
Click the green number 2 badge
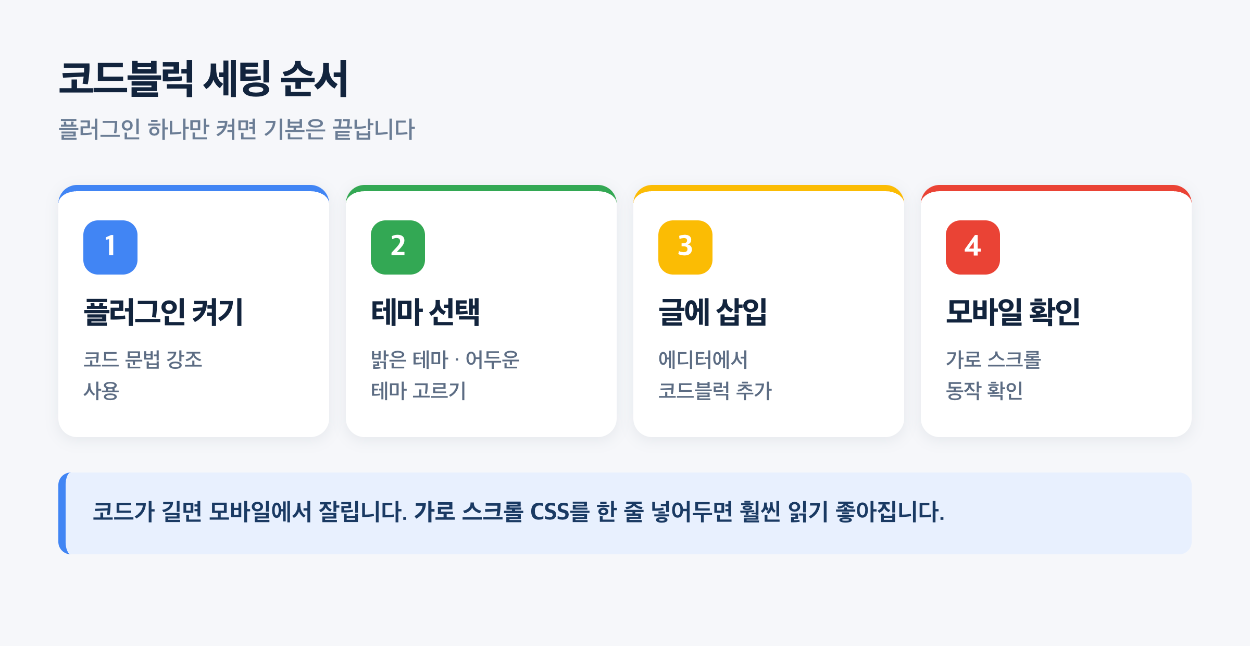click(x=398, y=247)
